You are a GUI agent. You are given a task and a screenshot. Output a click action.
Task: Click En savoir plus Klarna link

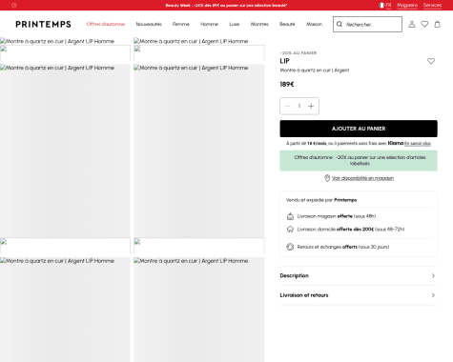tap(418, 144)
